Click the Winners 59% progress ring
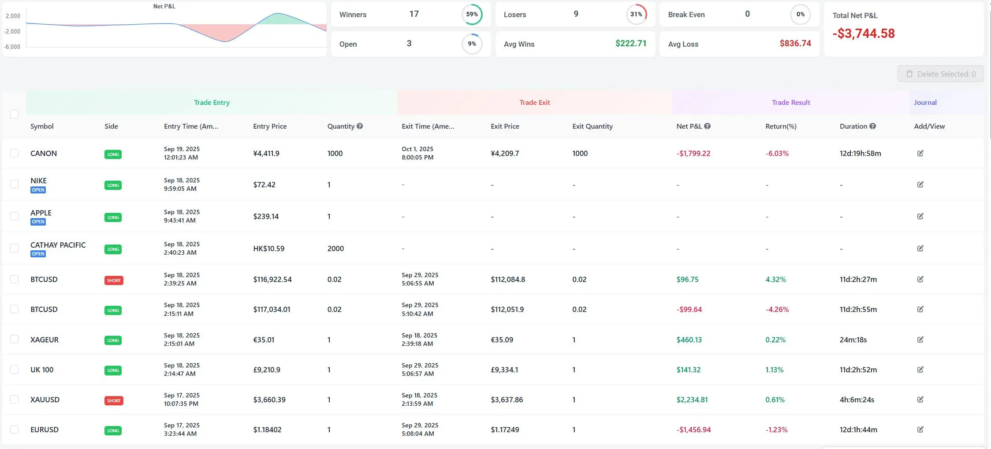 [x=472, y=15]
